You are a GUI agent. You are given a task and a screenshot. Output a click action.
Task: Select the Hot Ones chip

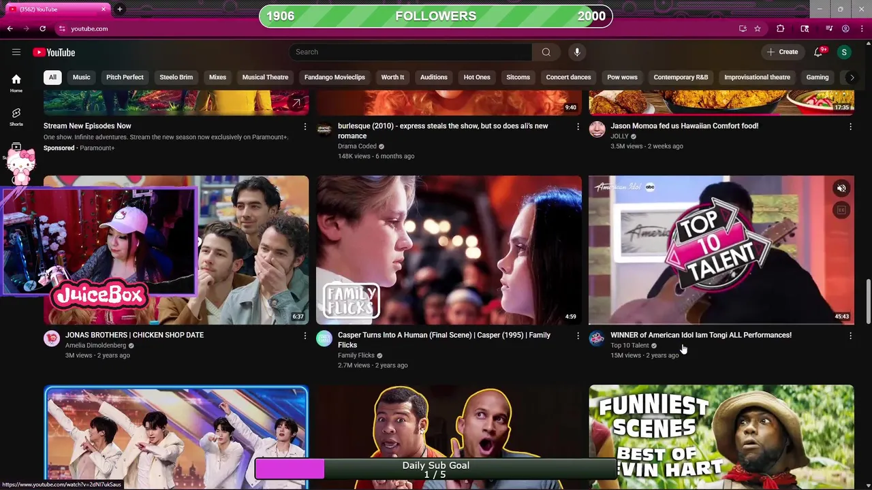[477, 77]
